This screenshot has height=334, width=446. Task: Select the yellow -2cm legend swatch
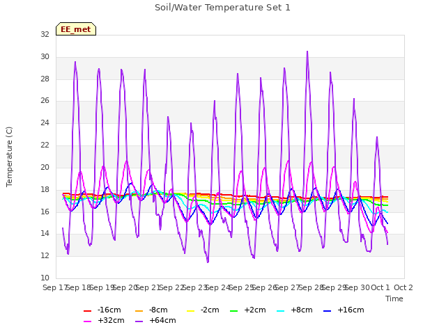coord(190,311)
